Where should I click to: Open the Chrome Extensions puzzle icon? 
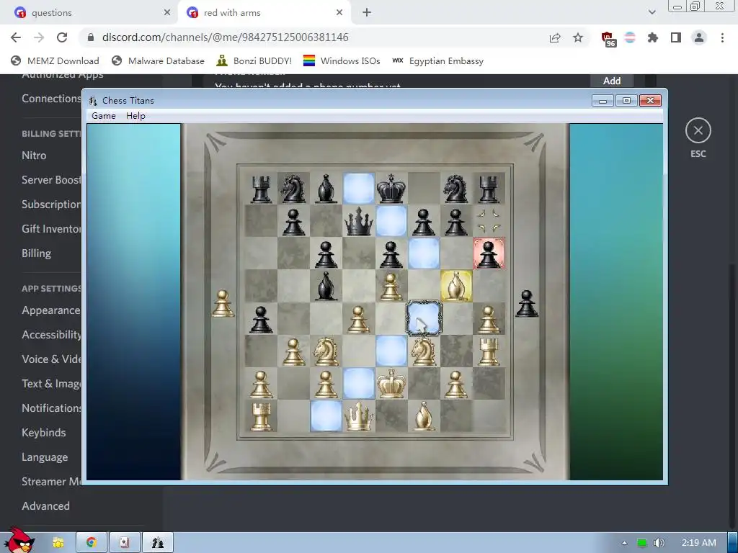pyautogui.click(x=653, y=37)
